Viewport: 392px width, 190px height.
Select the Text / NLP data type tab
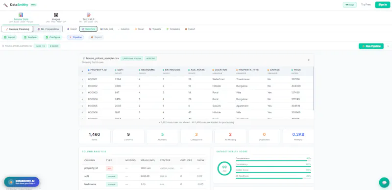(x=89, y=18)
